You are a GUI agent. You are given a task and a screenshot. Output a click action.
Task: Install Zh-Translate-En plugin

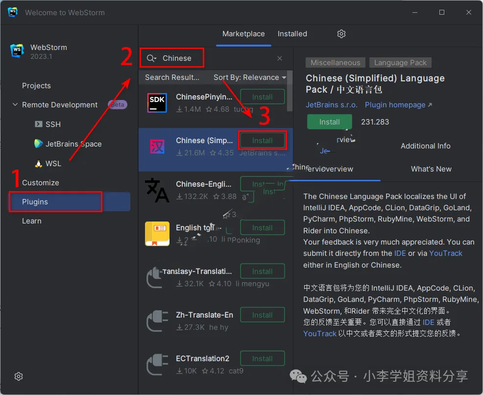263,315
